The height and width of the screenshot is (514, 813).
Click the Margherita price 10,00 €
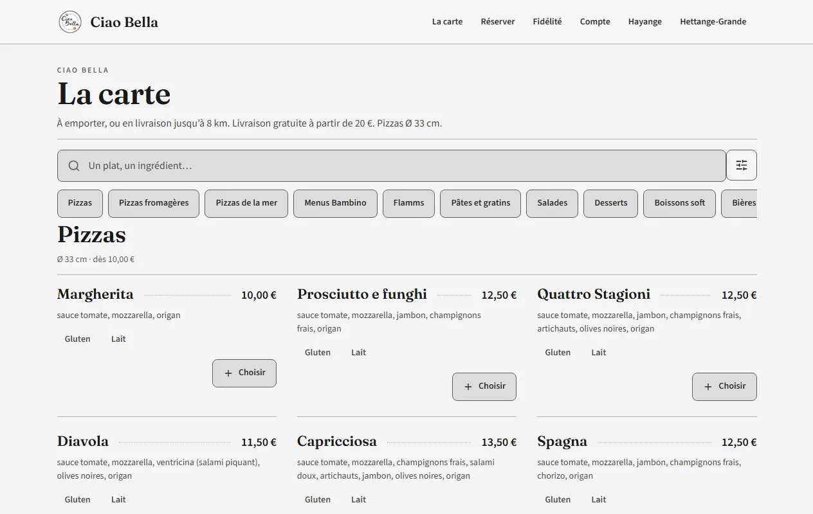(x=259, y=295)
